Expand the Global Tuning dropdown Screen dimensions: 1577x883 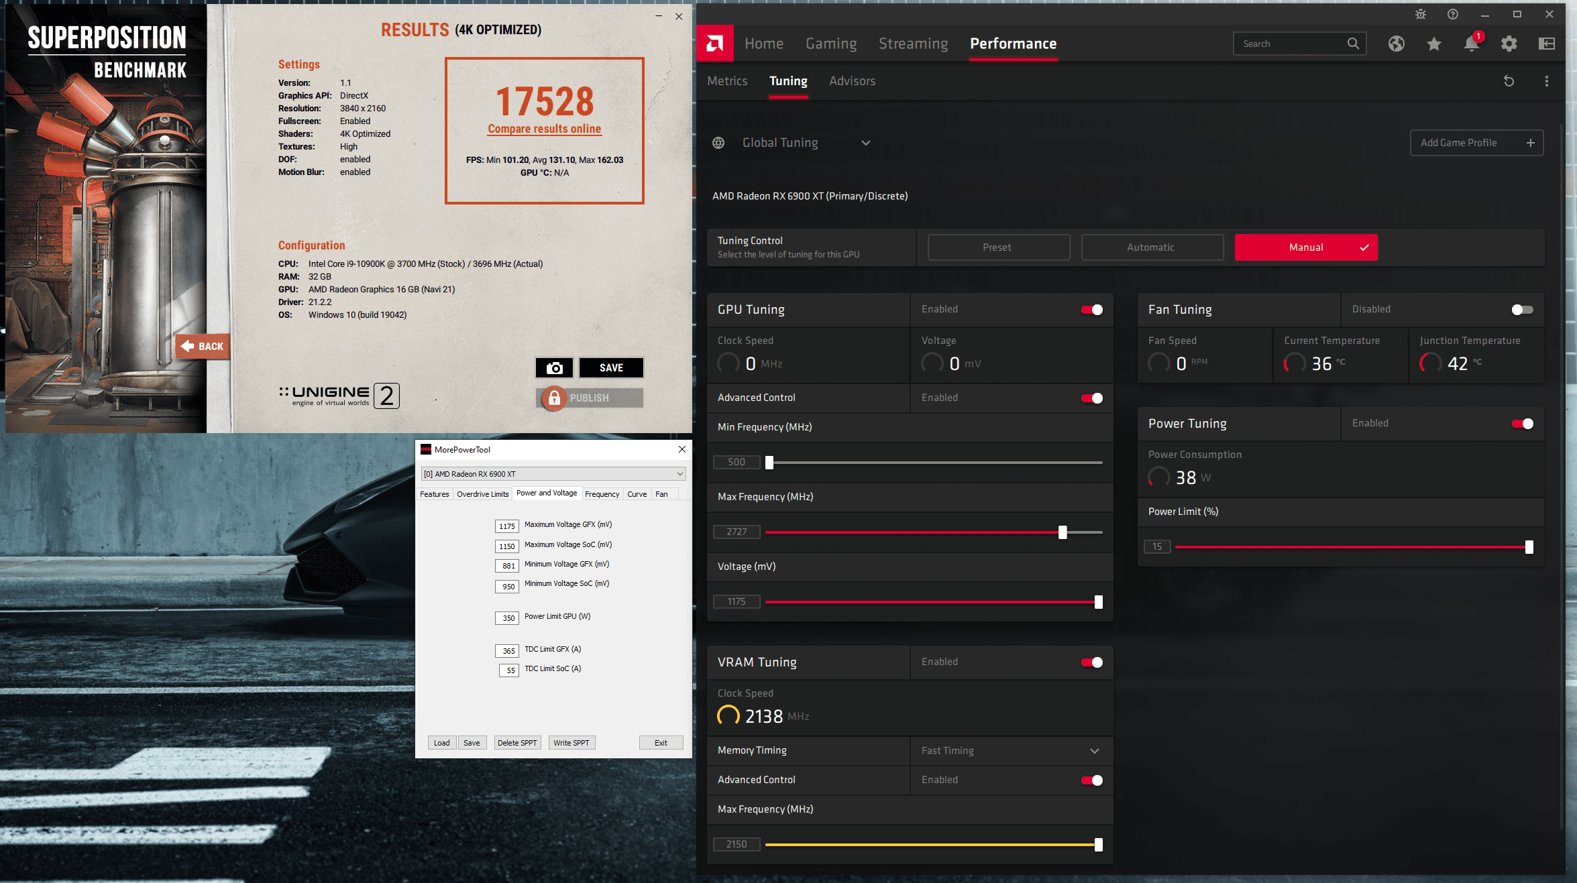(866, 143)
